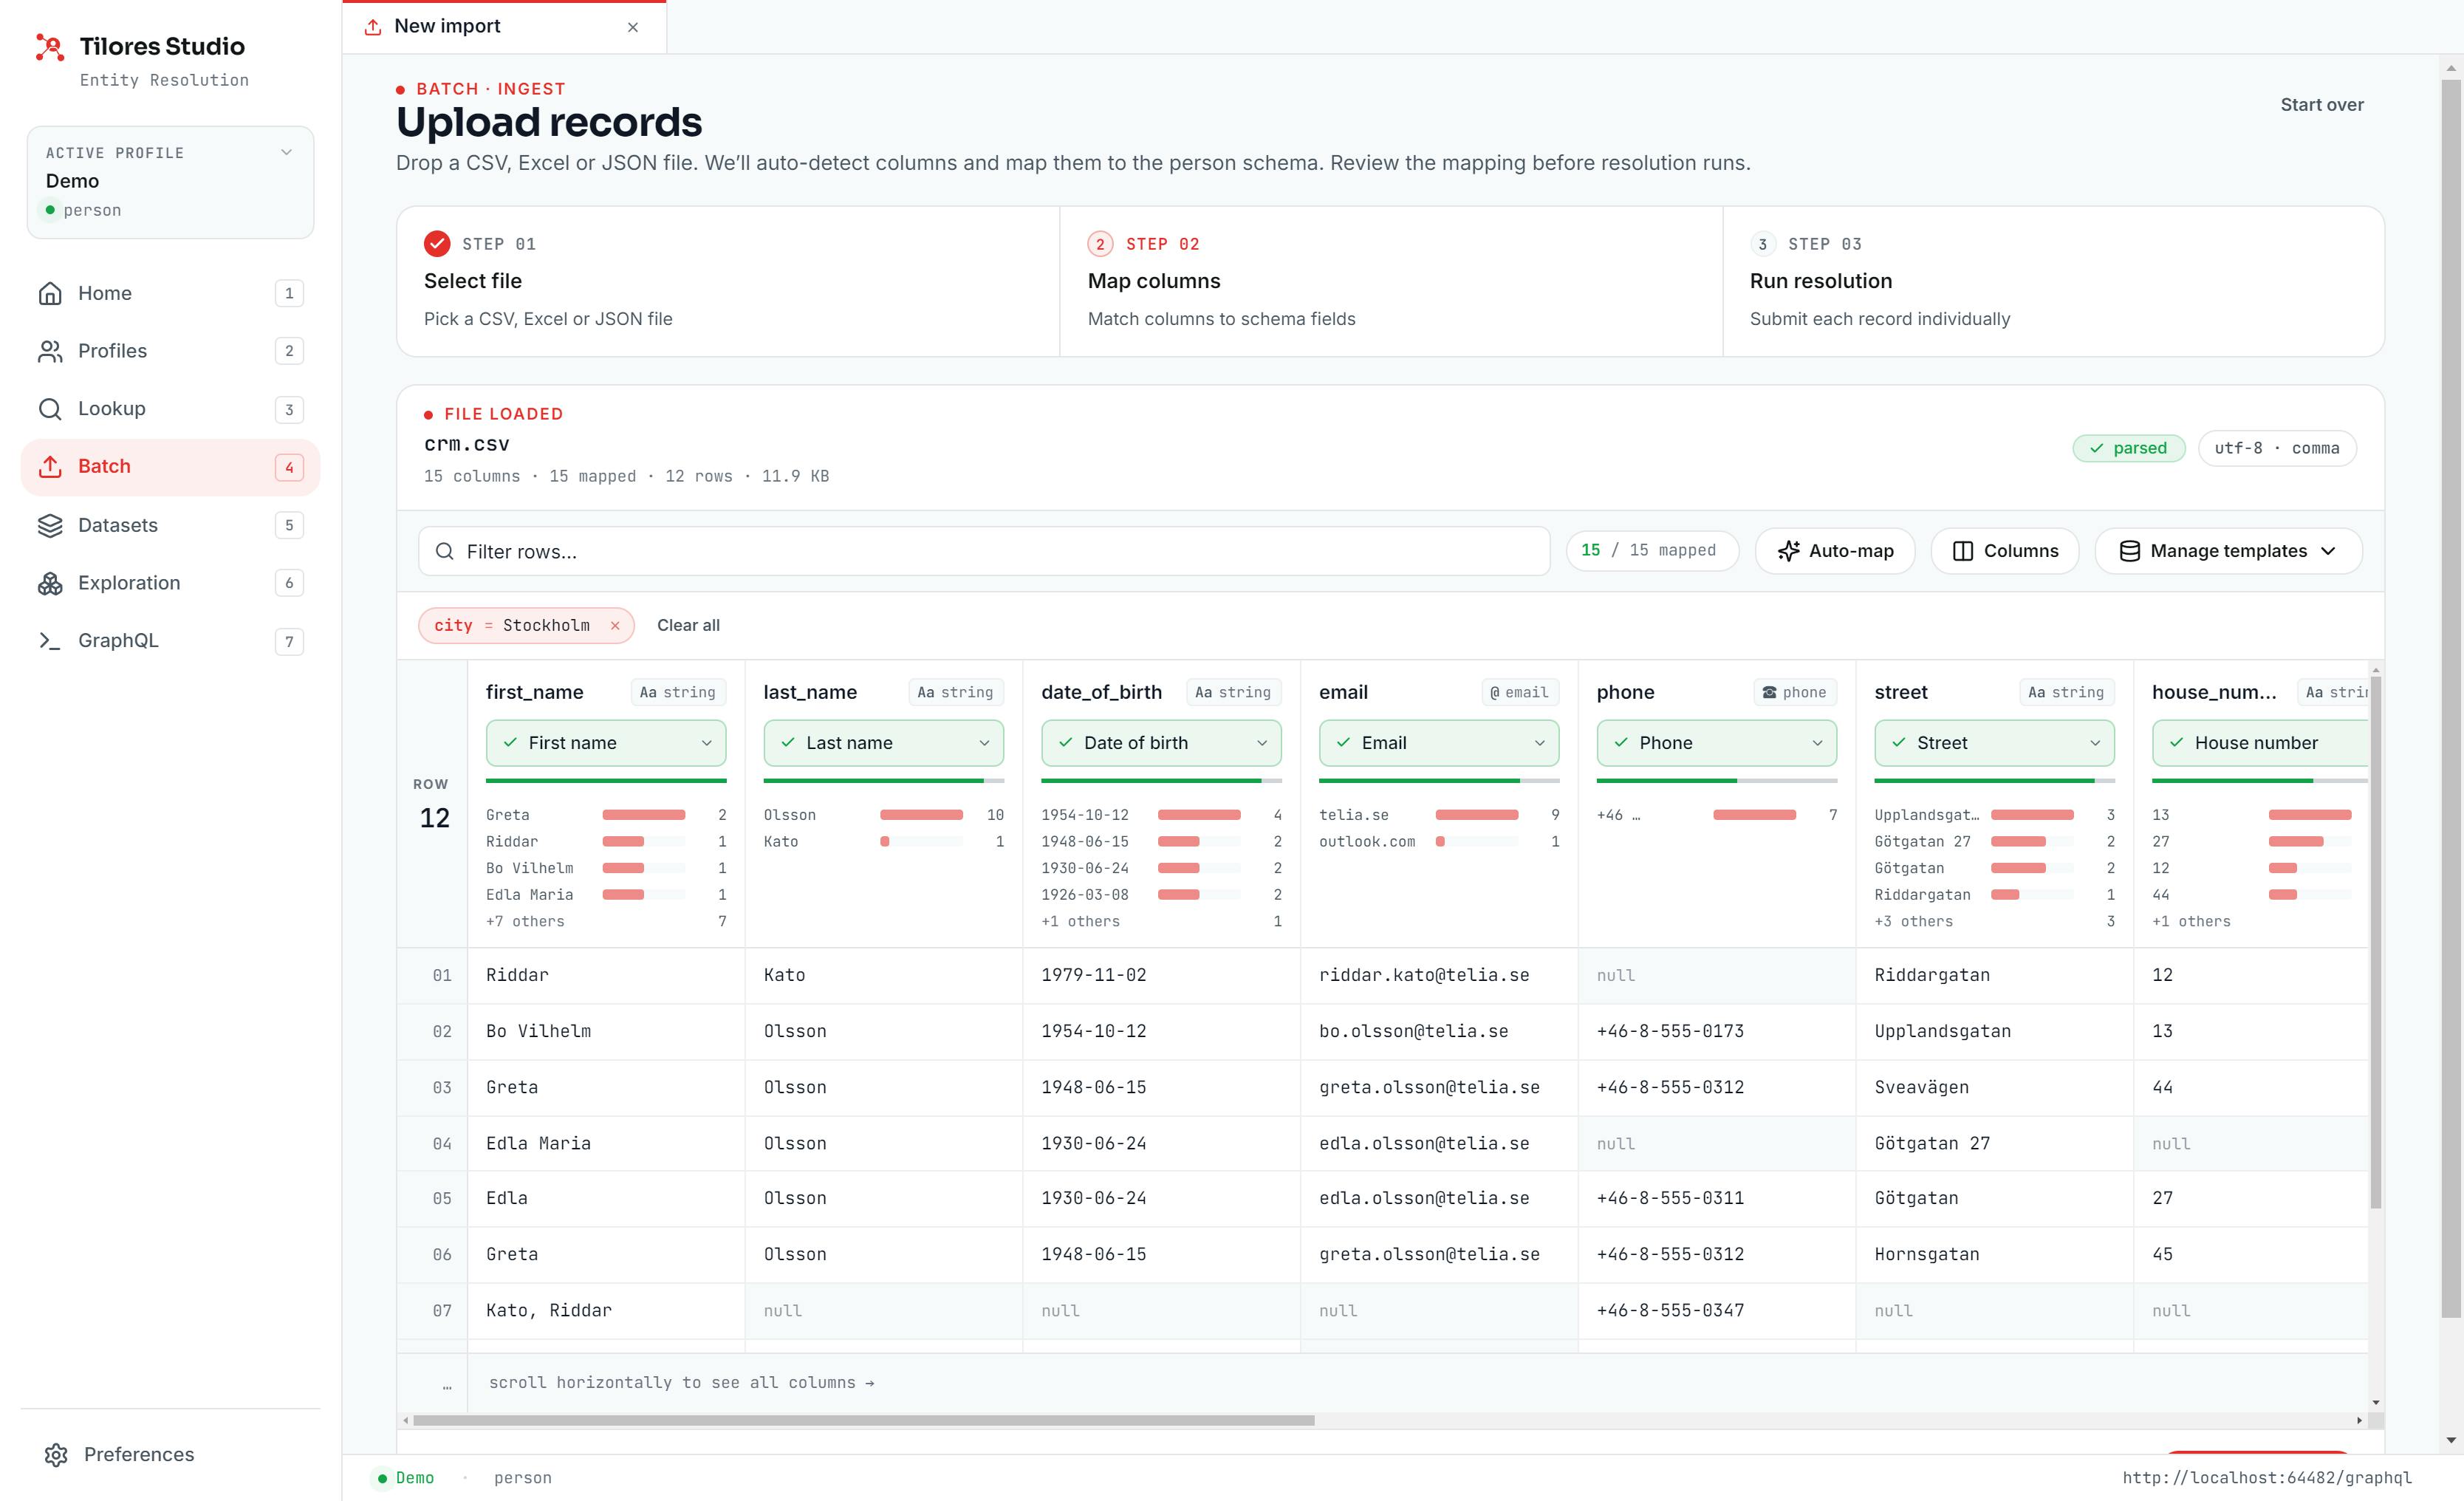This screenshot has width=2464, height=1501.
Task: Open the Manage templates dropdown
Action: [x=2228, y=551]
